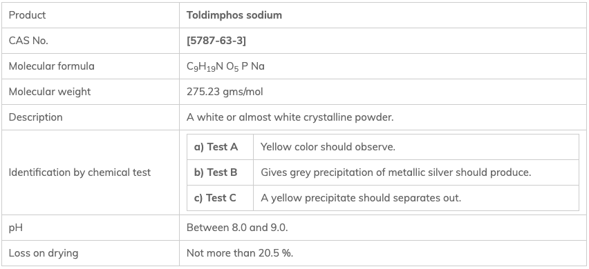The width and height of the screenshot is (589, 269).
Task: Click the Product label cell
Action: point(91,15)
